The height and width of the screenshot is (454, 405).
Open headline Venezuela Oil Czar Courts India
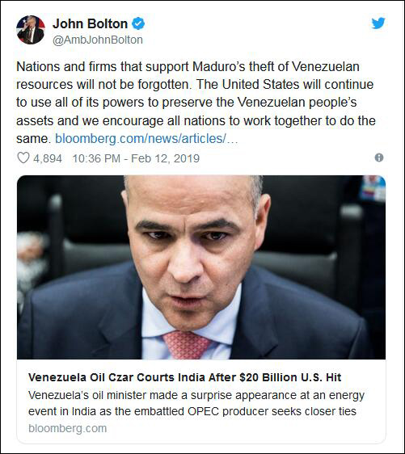[185, 377]
